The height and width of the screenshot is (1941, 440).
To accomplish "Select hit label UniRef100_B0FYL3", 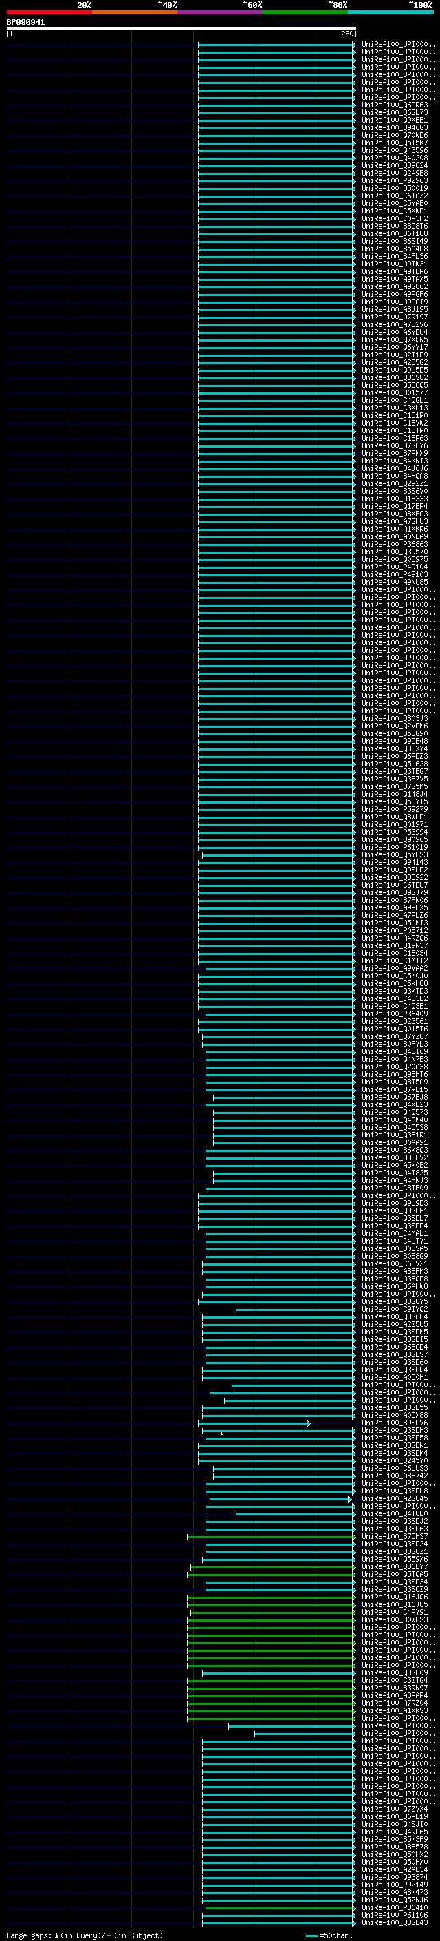I will tap(395, 1045).
